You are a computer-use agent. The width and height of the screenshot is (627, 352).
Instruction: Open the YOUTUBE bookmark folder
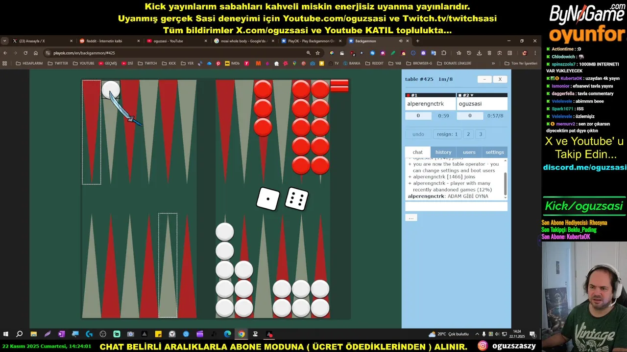coord(83,63)
